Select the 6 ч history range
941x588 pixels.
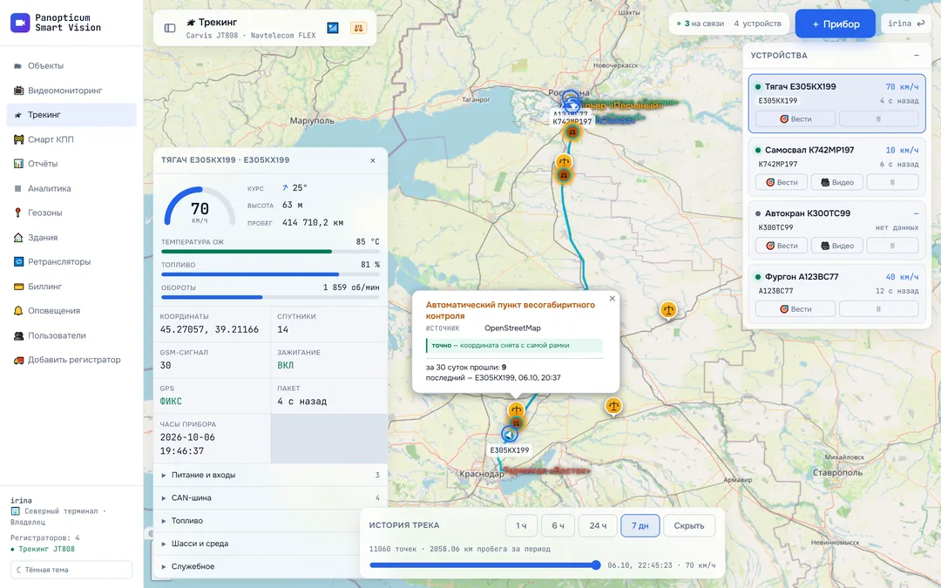coord(558,525)
